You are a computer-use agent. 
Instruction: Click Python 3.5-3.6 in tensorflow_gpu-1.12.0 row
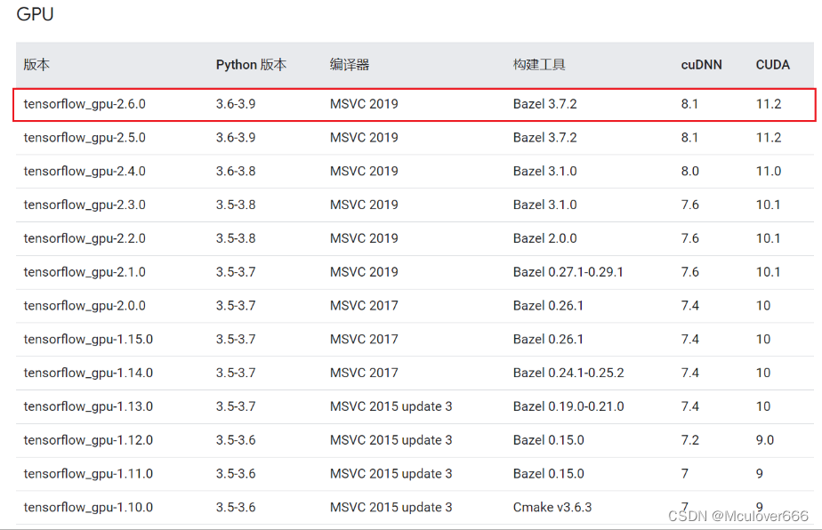point(236,440)
